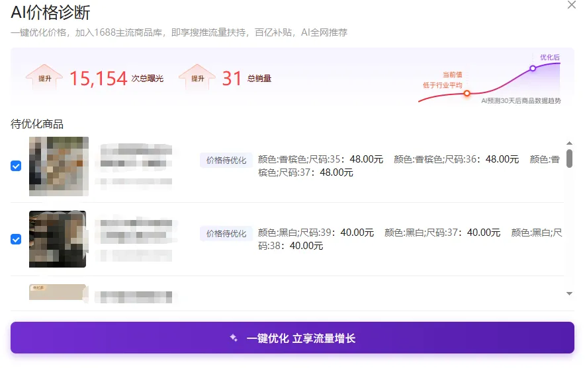Click the 15,154 total exposure number

99,79
